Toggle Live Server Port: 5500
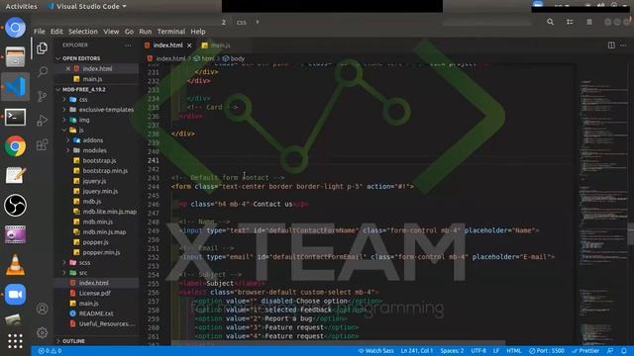 (x=547, y=351)
